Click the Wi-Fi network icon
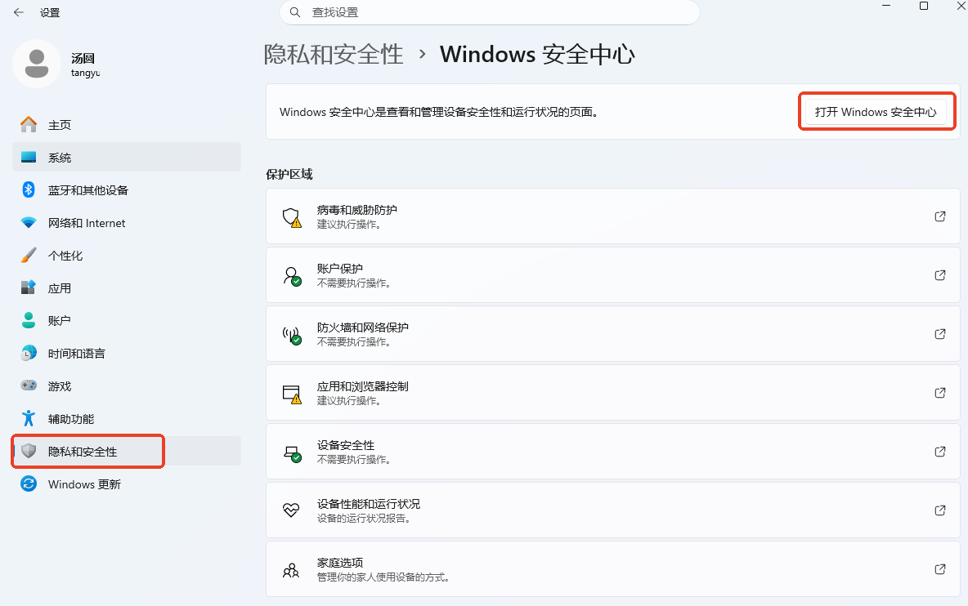The width and height of the screenshot is (968, 606). pyautogui.click(x=29, y=222)
